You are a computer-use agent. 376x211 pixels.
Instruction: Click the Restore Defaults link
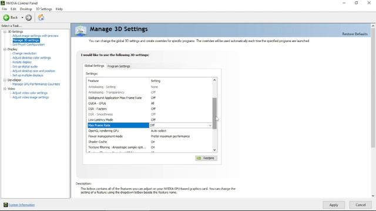(x=355, y=34)
